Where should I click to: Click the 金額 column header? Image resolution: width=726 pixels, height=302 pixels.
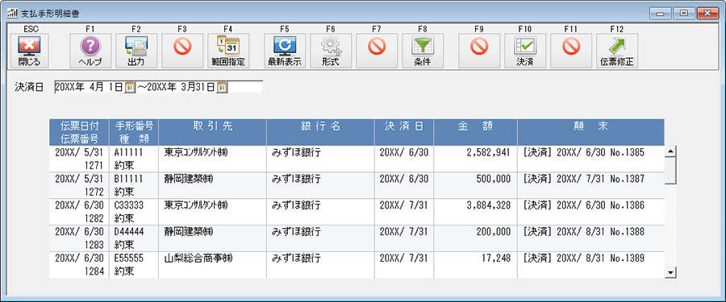coord(475,132)
